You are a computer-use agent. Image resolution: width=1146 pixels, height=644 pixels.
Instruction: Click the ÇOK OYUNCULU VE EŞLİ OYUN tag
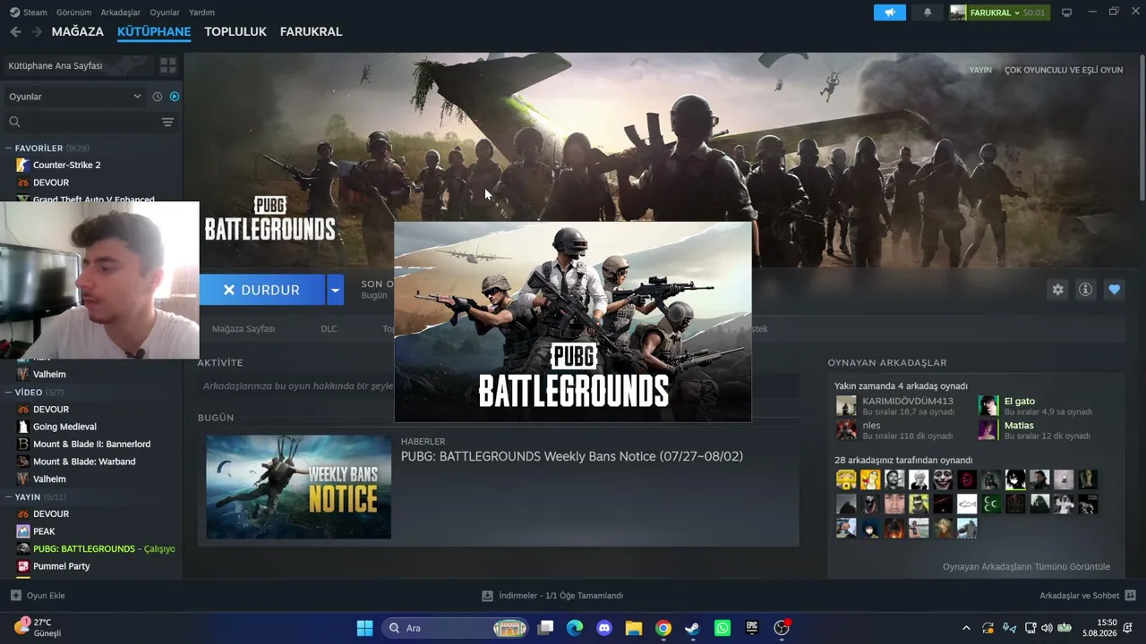pyautogui.click(x=1064, y=70)
